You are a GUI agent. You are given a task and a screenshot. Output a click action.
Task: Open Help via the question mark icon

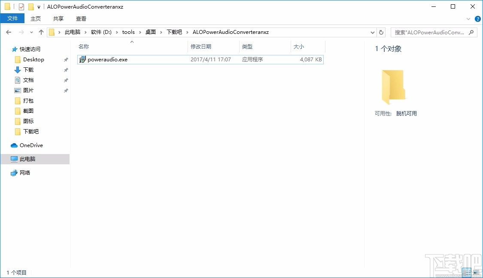[x=477, y=18]
